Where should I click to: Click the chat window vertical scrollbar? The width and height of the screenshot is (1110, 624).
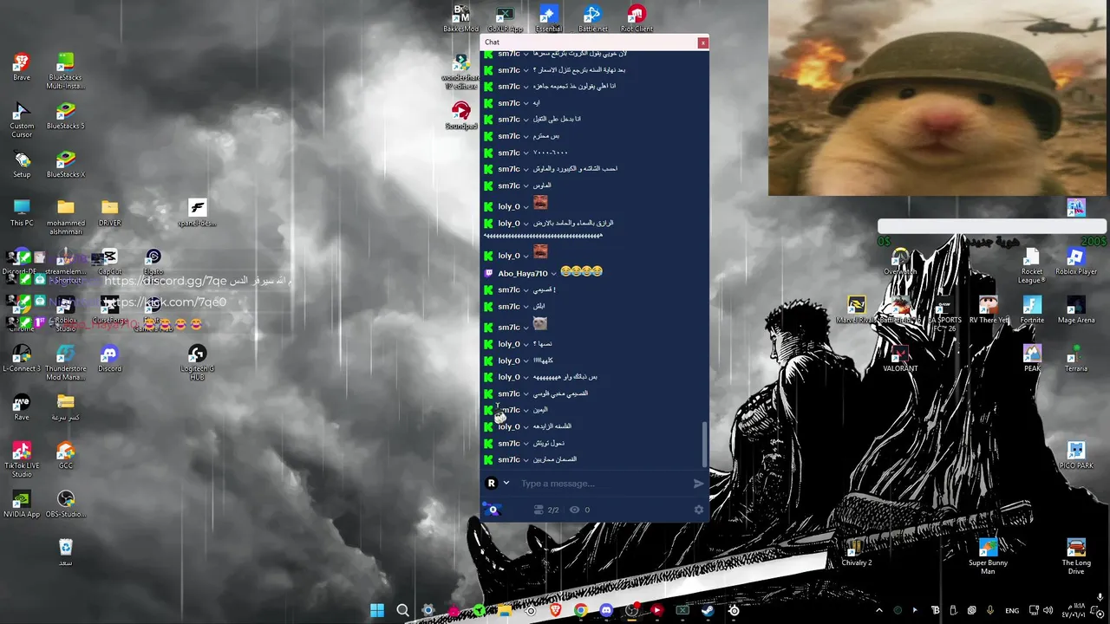tap(704, 444)
